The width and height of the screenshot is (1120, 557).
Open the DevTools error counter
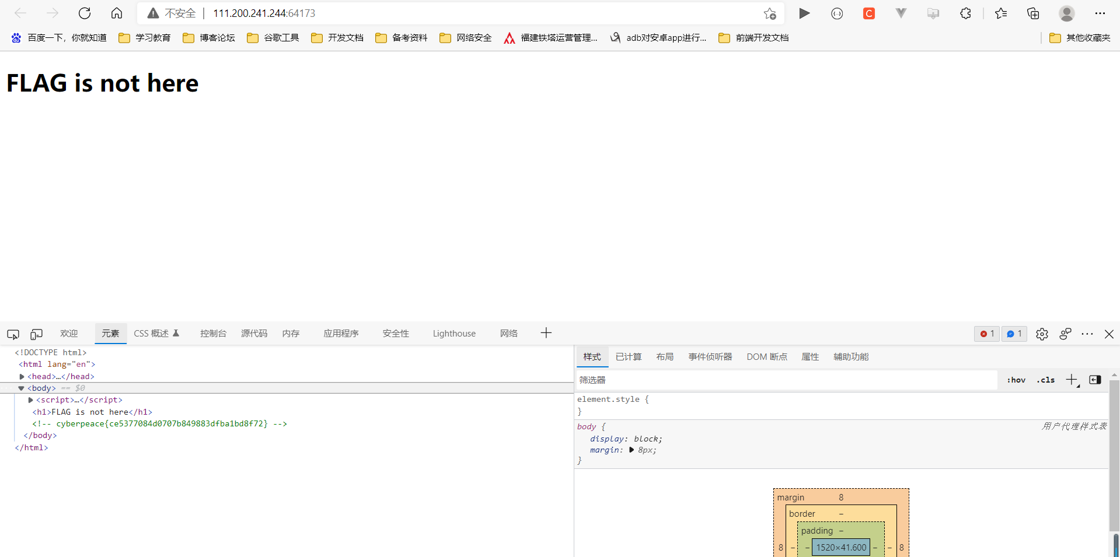click(986, 334)
